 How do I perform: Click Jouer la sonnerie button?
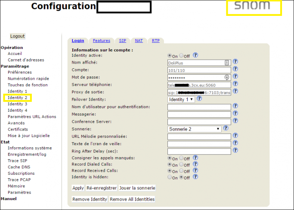[137, 188]
